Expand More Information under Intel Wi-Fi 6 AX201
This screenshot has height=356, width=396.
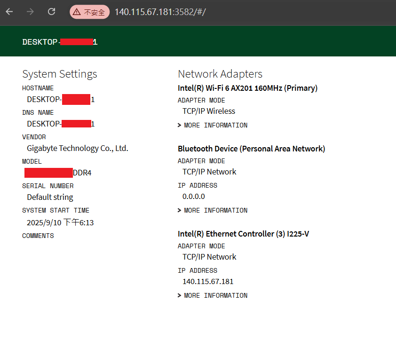pos(213,125)
